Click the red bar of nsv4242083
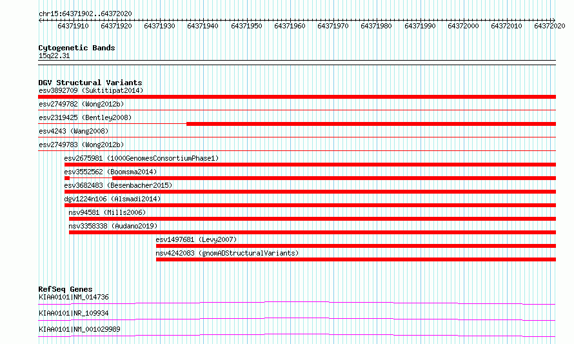This screenshot has width=574, height=344. click(x=356, y=259)
